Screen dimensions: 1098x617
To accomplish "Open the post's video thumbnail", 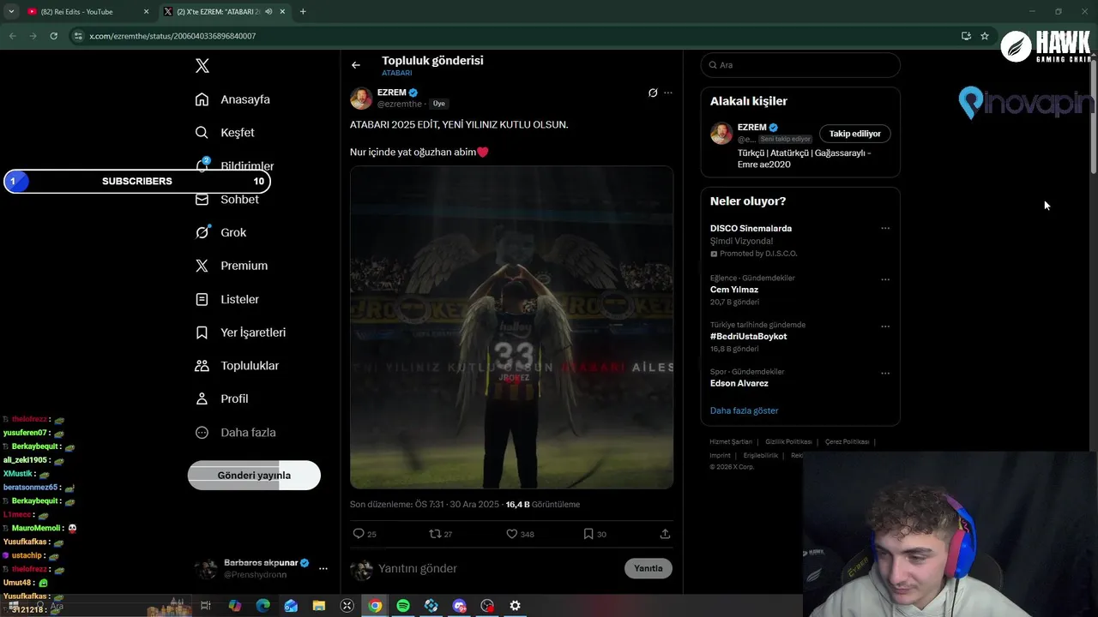I will tap(511, 327).
